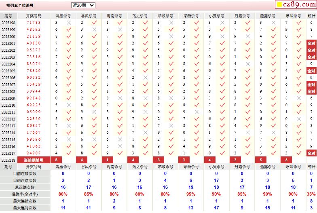Viewport: 317px width, 213px height.
Task: Click the 最大连对次数 value 13 for 采薇杀号
Action: pyautogui.click(x=191, y=208)
